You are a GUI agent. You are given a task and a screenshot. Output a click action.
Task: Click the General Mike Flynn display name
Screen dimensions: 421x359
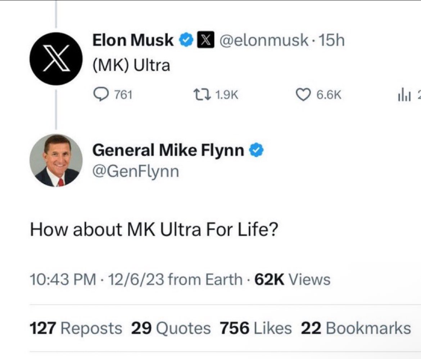168,150
